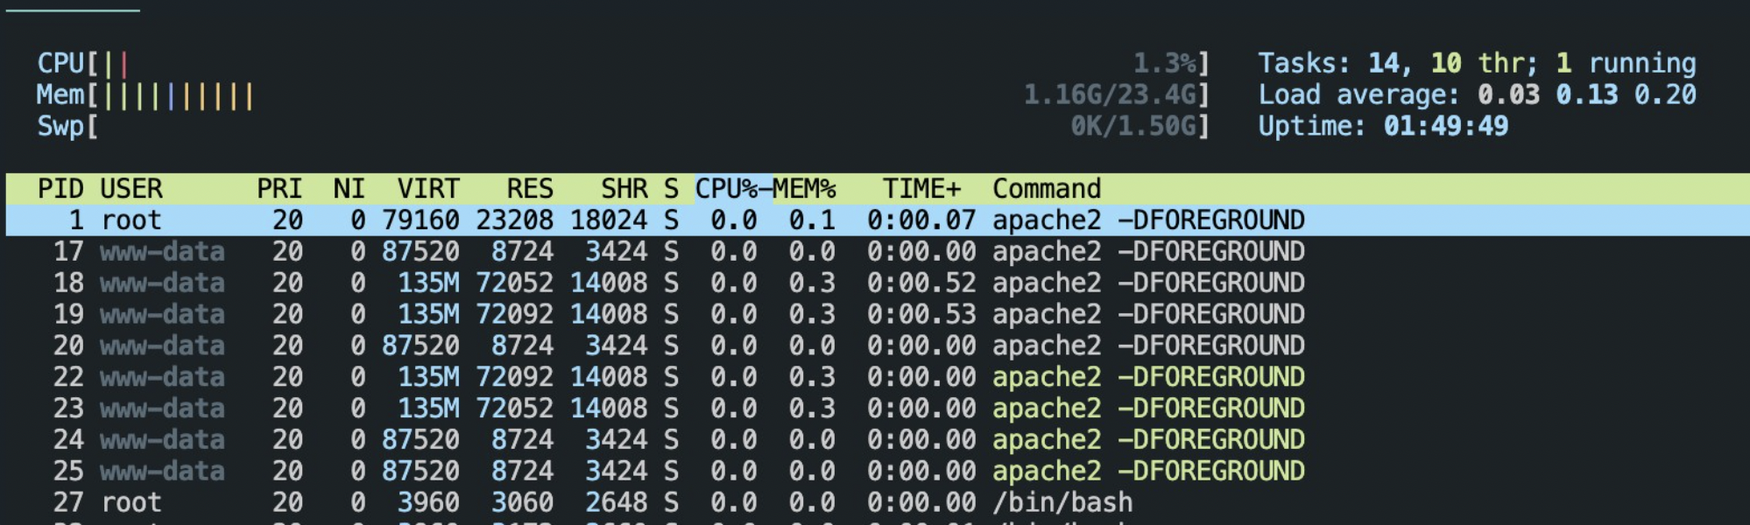Click www-data user of PID 23

[x=162, y=409]
